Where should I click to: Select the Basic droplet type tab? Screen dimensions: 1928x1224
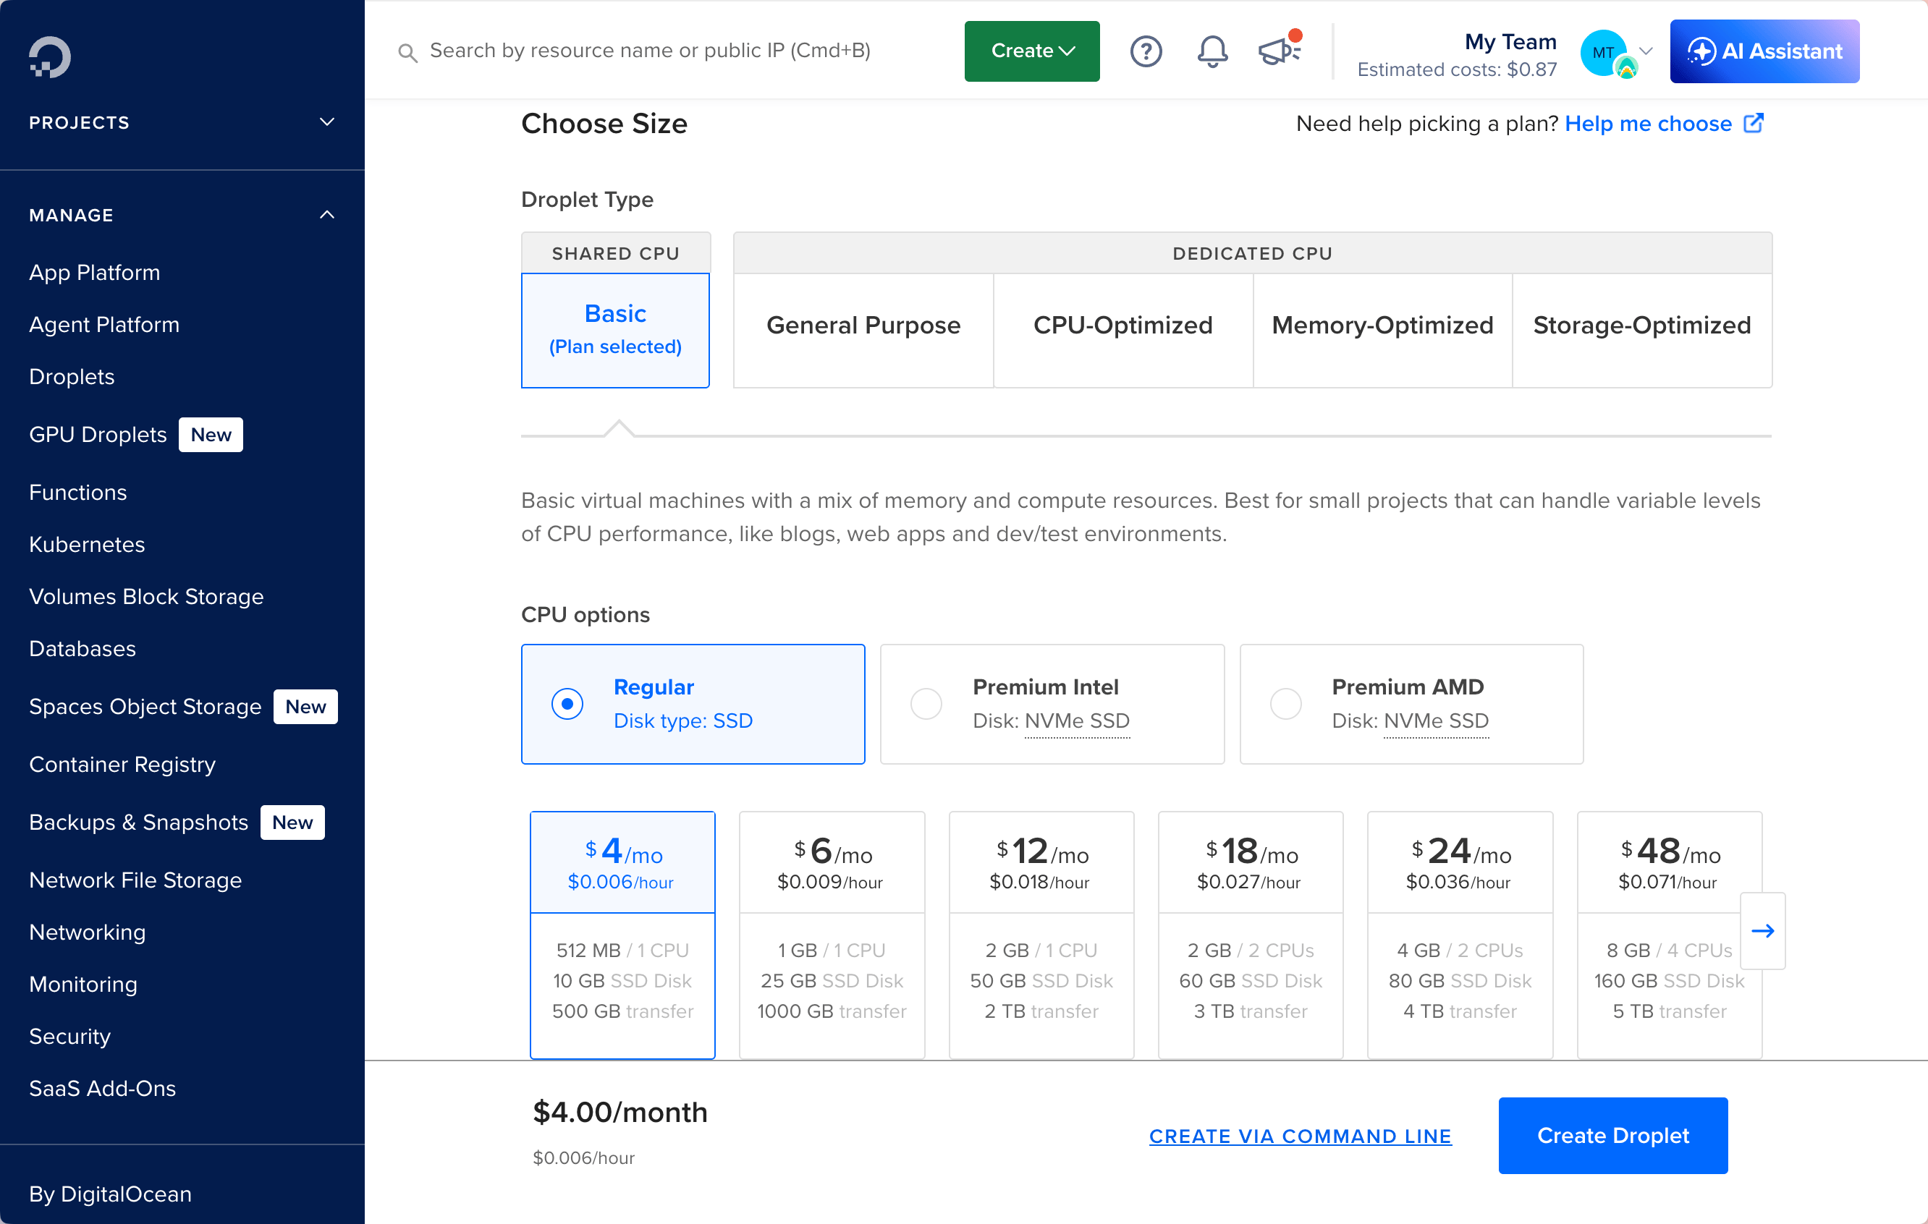coord(615,330)
